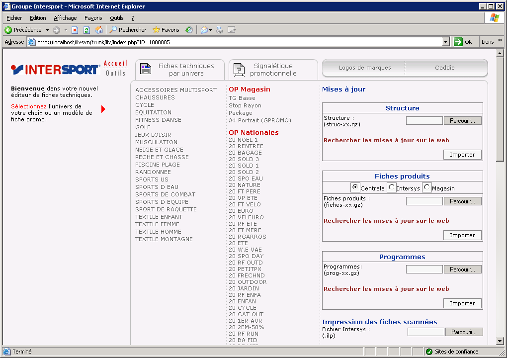This screenshot has width=507, height=358.
Task: Open the Précédente history dropdown arrow
Action: click(47, 30)
